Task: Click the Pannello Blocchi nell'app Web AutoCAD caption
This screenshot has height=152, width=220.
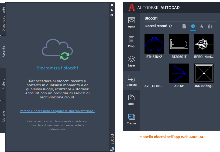Action: (x=171, y=137)
